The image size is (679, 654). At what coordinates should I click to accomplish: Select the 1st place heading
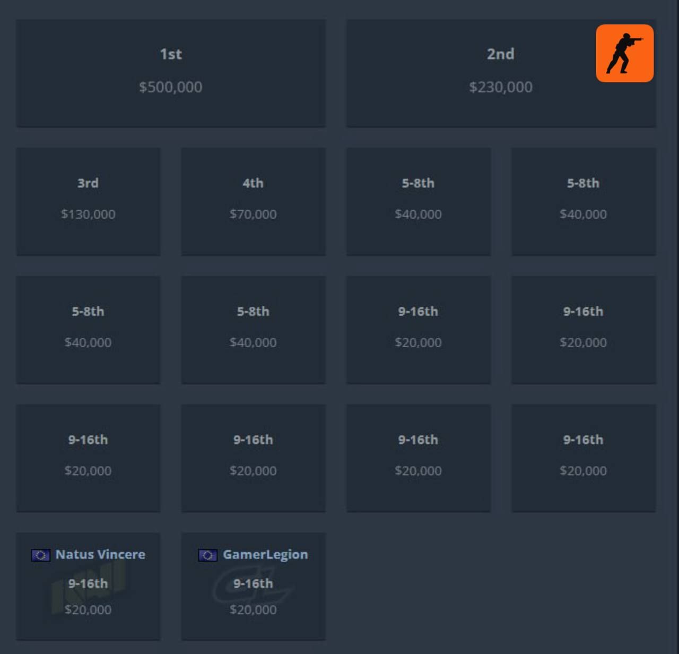click(x=171, y=54)
